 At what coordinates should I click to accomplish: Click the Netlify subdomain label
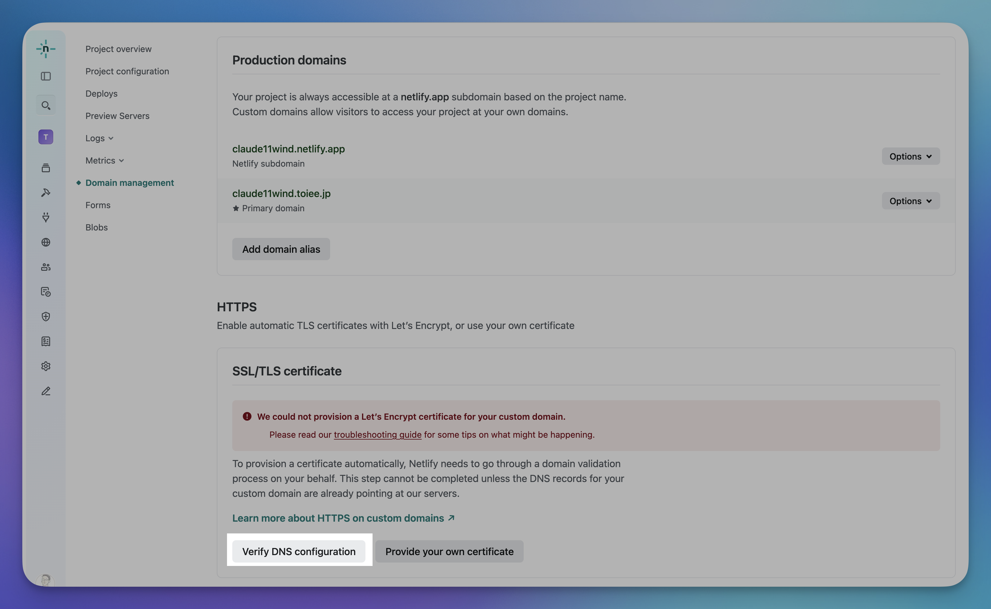pyautogui.click(x=268, y=164)
